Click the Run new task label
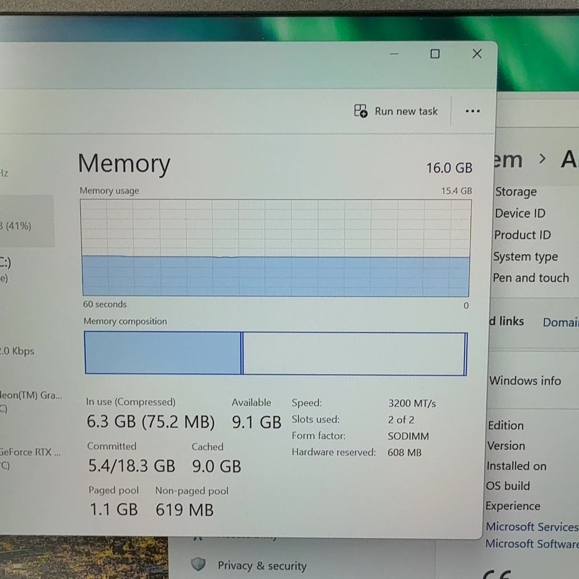The width and height of the screenshot is (579, 579). coord(406,111)
